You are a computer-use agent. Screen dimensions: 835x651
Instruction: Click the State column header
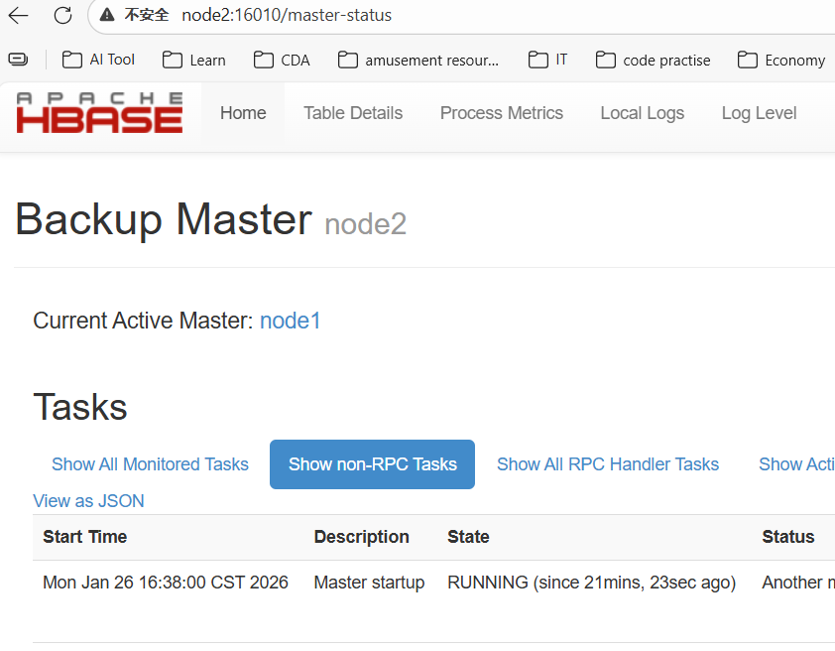coord(468,537)
